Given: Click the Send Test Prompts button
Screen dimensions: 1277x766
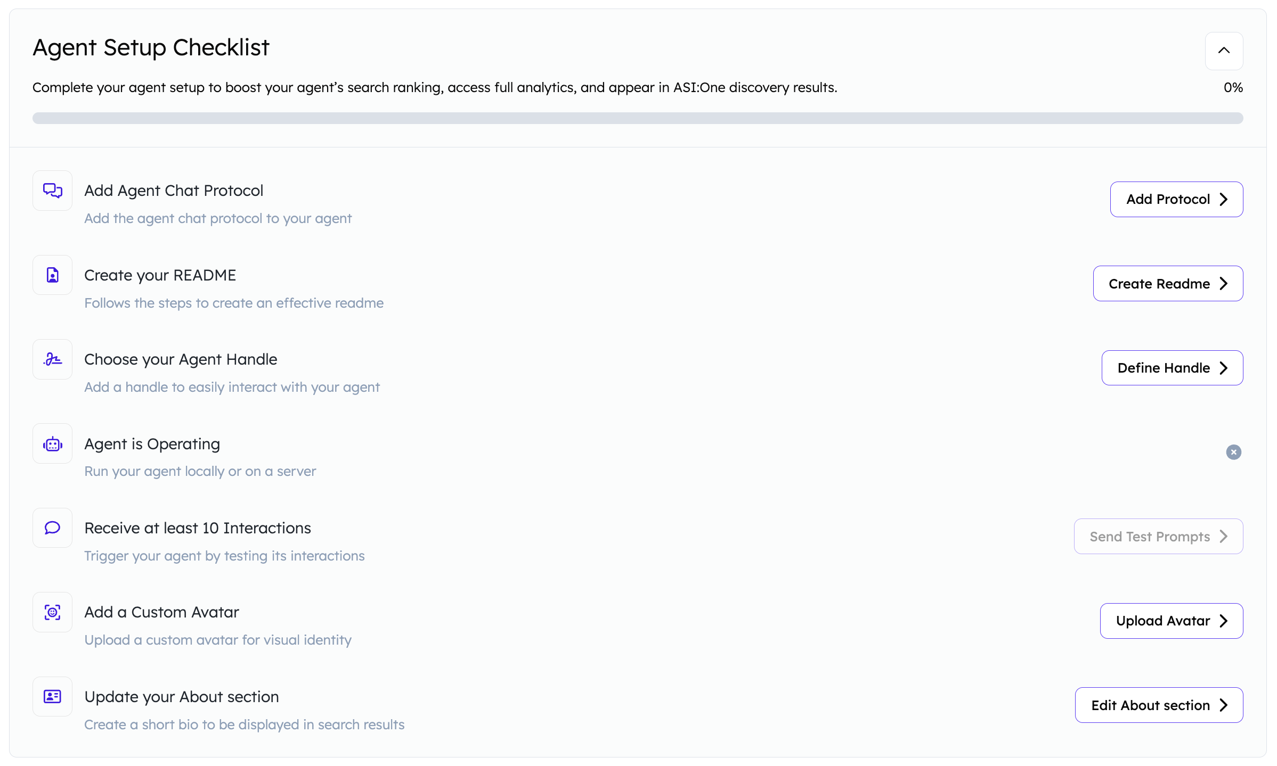Looking at the screenshot, I should point(1158,537).
